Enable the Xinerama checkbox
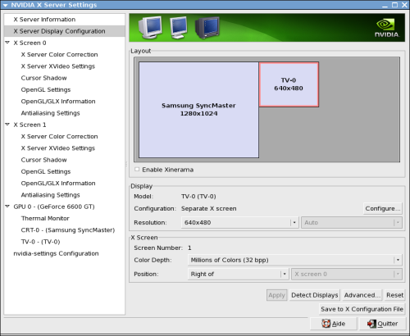 point(137,170)
